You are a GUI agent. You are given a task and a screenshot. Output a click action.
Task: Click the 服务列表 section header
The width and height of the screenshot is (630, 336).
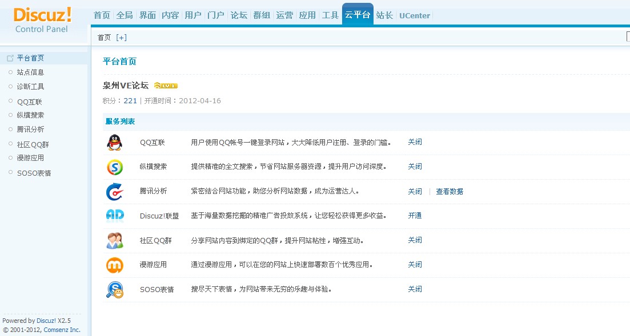click(120, 122)
